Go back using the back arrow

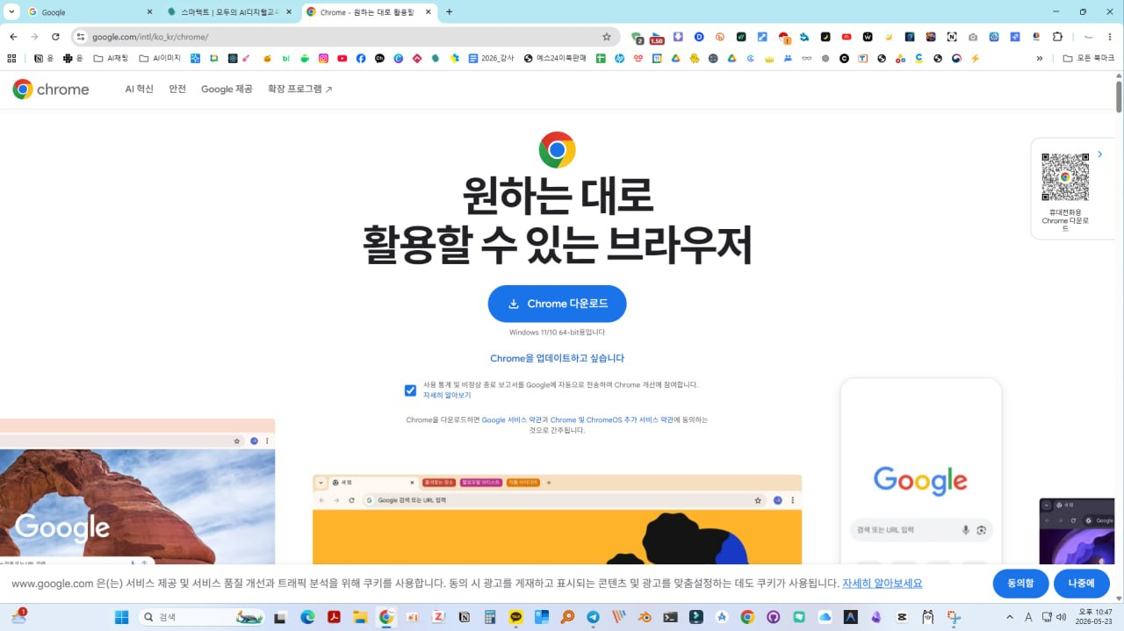(x=13, y=37)
